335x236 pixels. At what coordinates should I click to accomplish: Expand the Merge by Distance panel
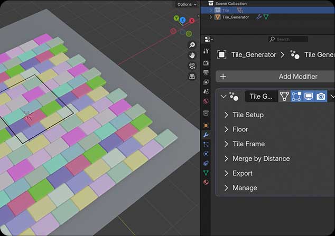(260, 158)
